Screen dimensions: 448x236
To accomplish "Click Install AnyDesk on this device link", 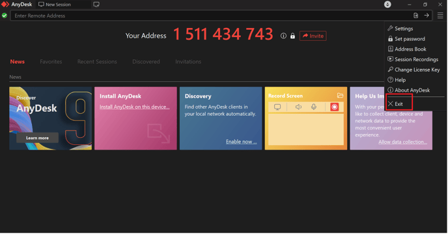I will pyautogui.click(x=134, y=107).
